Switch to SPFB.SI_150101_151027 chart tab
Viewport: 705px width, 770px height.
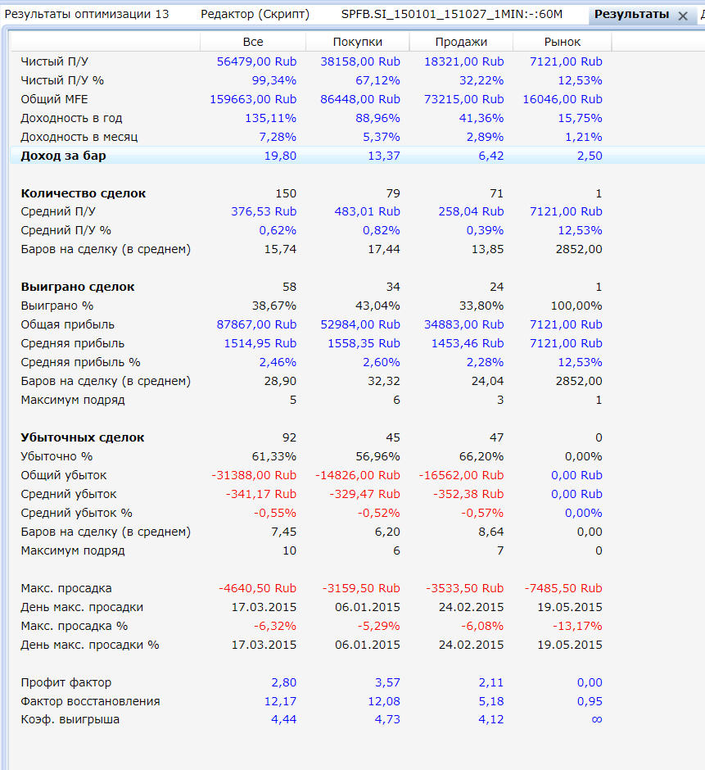(452, 15)
